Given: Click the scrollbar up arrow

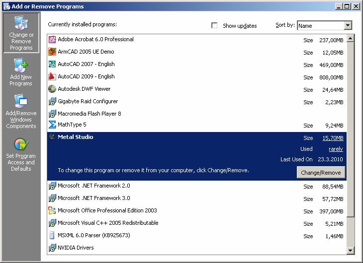Looking at the screenshot, I should pyautogui.click(x=350, y=38).
